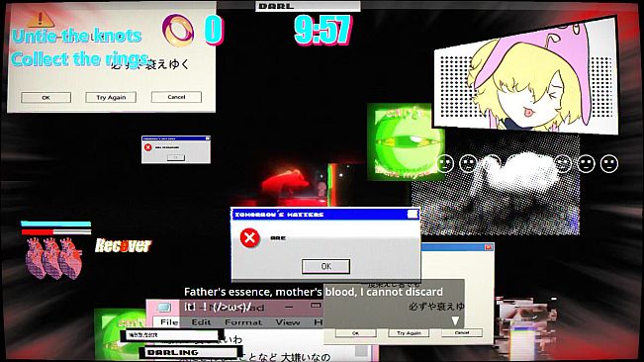
Task: Click Cancel in the top-left dialog
Action: (x=176, y=97)
